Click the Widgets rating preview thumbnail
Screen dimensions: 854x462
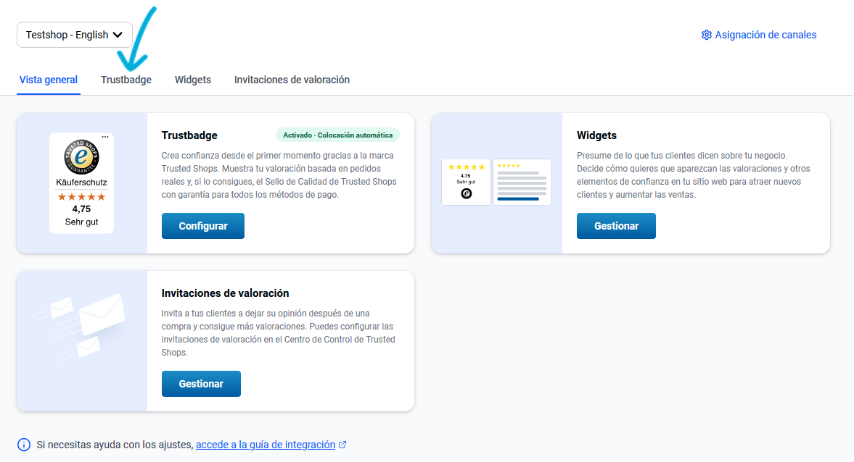pyautogui.click(x=496, y=182)
